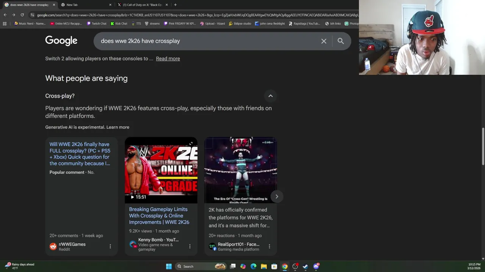Open options for RealSport101 card
Screen dimensions: 485x272
tap(269, 246)
